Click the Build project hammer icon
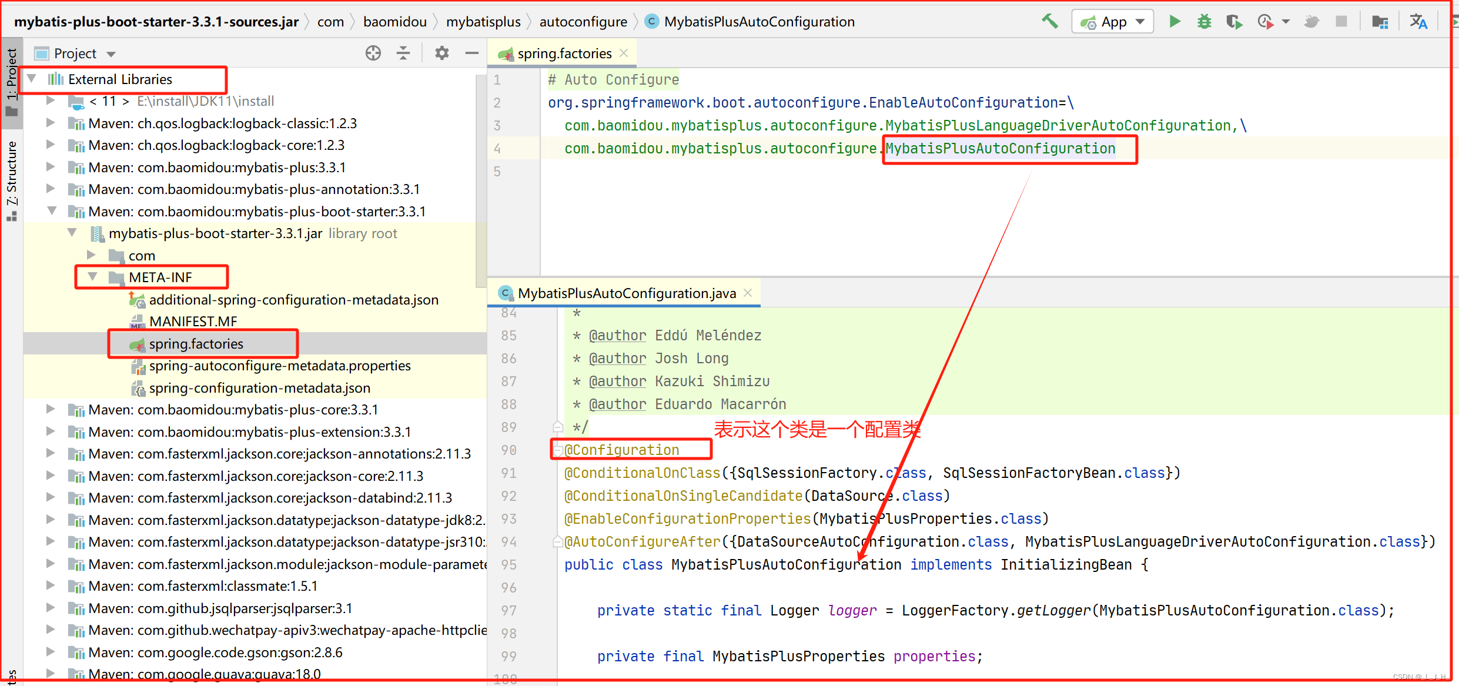1459x686 pixels. pyautogui.click(x=1050, y=21)
